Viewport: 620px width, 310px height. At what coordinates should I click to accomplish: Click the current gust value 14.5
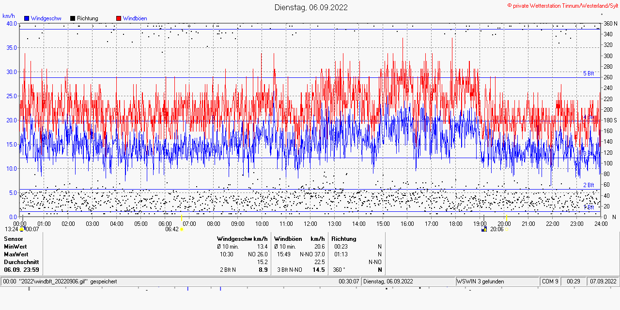[319, 270]
